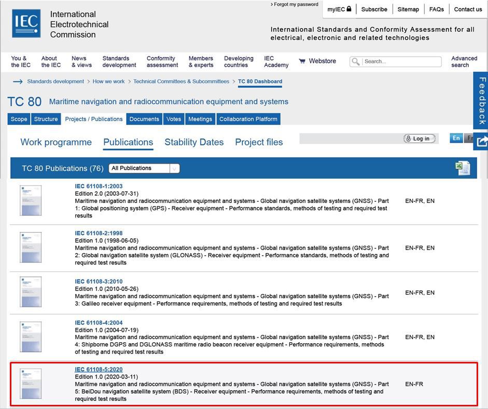488x409 pixels.
Task: Open the IEC 61108-1:2003 document thumbnail
Action: pos(31,201)
